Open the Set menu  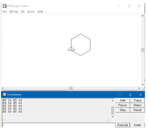(23, 12)
